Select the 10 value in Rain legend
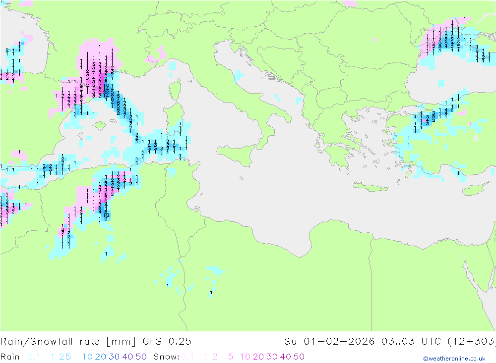 tap(87, 357)
